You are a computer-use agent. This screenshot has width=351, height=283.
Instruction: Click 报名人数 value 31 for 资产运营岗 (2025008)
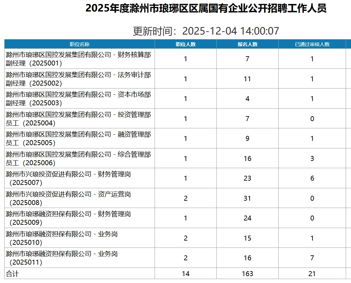pos(247,198)
